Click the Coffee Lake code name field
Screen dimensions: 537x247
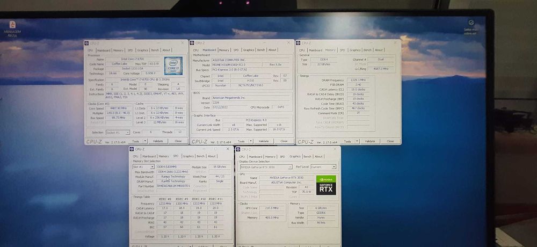pos(119,64)
